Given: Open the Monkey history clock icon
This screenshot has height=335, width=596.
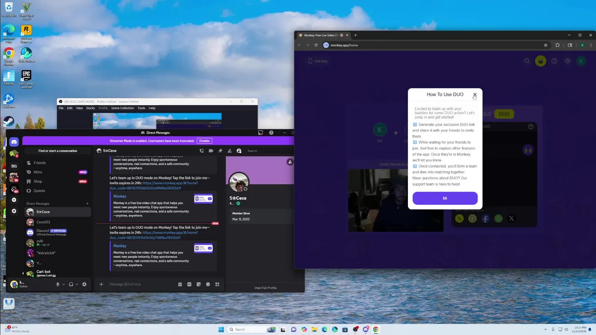Looking at the screenshot, I should pyautogui.click(x=554, y=61).
